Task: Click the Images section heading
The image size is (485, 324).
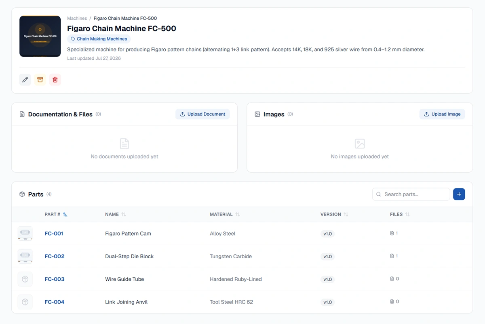Action: tap(274, 114)
